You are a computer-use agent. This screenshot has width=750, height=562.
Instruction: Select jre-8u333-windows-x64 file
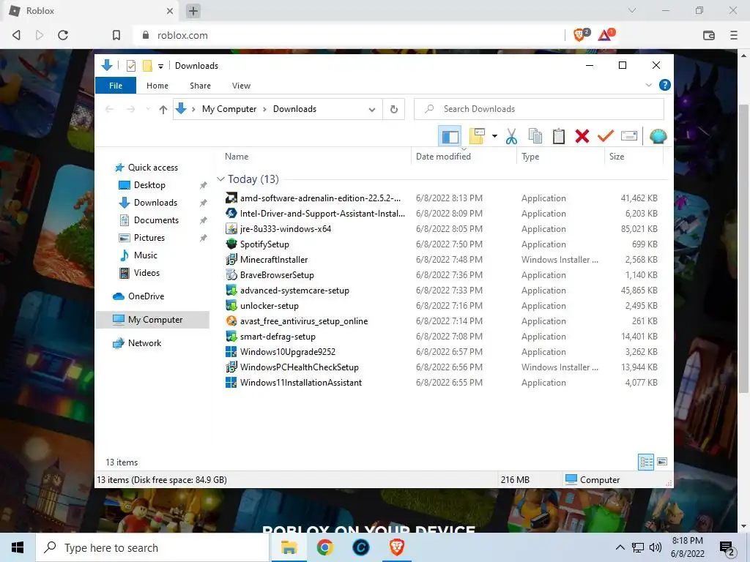pos(285,228)
